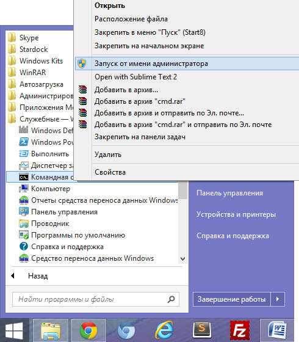299x342 pixels.
Task: Open File Explorer from the taskbar
Action: (51, 331)
